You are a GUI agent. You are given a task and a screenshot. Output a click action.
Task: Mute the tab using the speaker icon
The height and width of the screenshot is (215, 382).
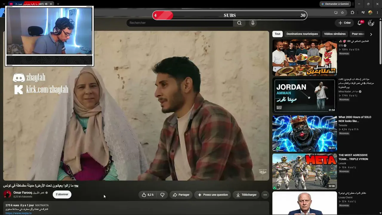point(46,4)
